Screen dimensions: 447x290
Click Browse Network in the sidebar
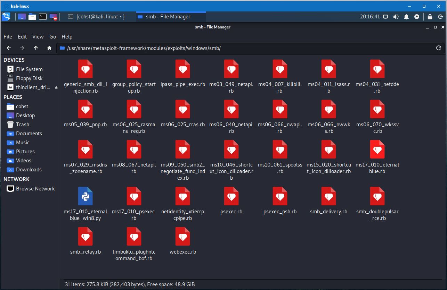tap(35, 189)
